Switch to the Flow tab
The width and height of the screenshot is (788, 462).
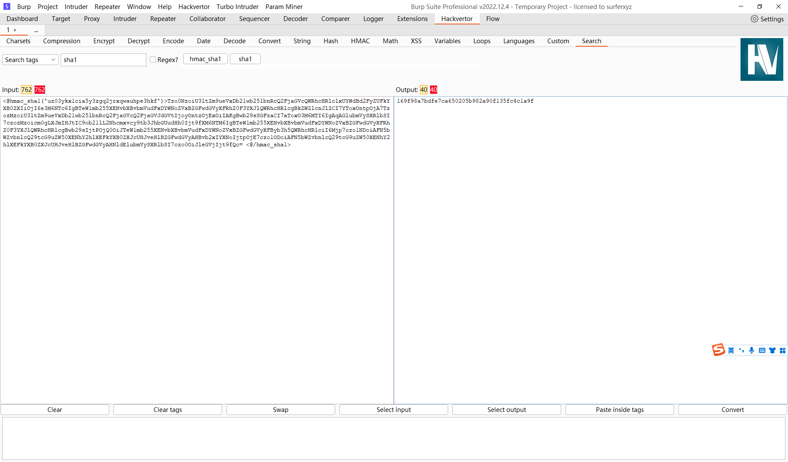click(493, 19)
